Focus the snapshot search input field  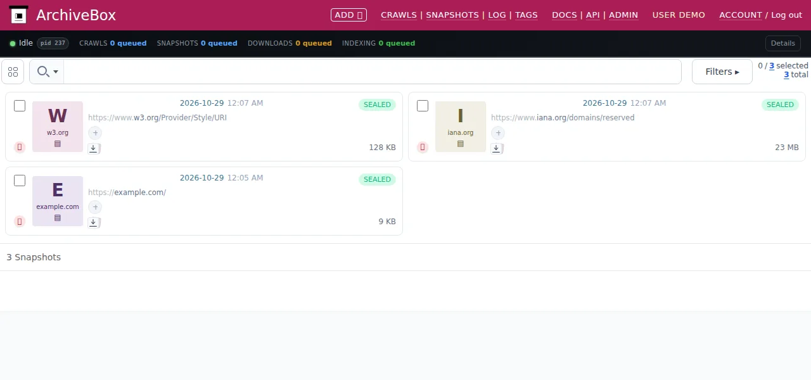pos(373,72)
